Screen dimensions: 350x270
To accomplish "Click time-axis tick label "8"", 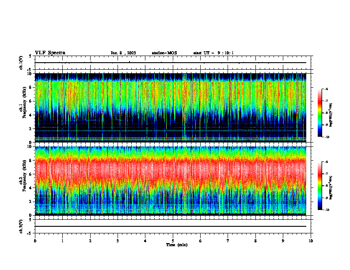I will (255, 241).
